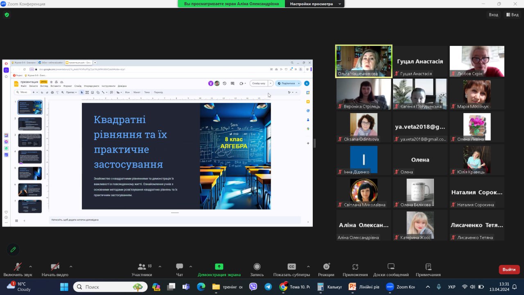Click the green Share Screen icon
524x295 pixels.
(219, 267)
